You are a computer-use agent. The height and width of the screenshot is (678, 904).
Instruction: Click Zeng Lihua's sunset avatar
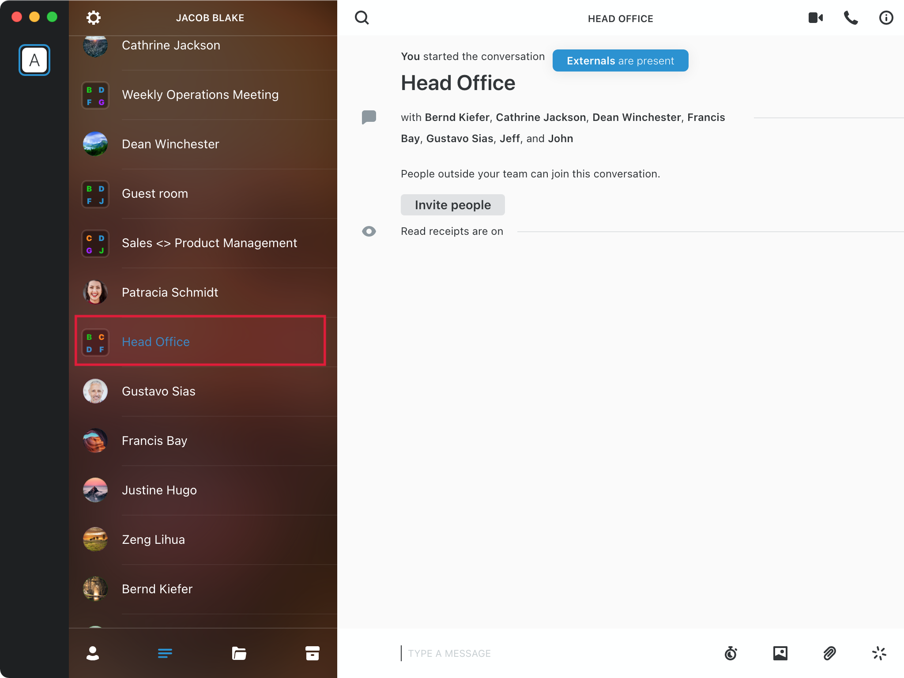[95, 539]
